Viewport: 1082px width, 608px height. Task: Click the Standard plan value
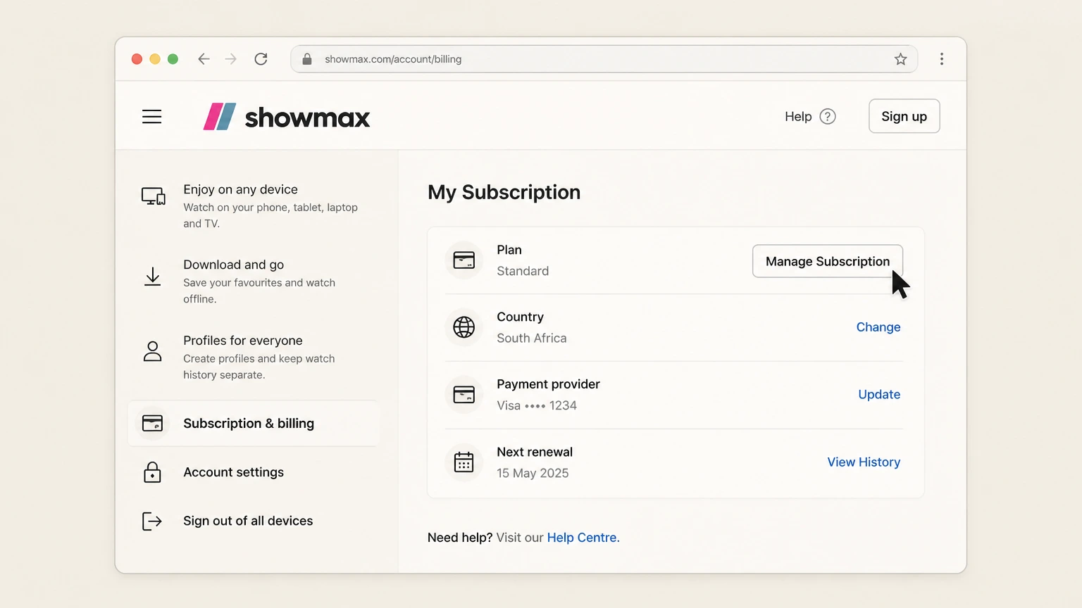[523, 271]
